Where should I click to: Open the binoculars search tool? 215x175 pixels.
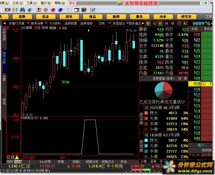(x=22, y=10)
